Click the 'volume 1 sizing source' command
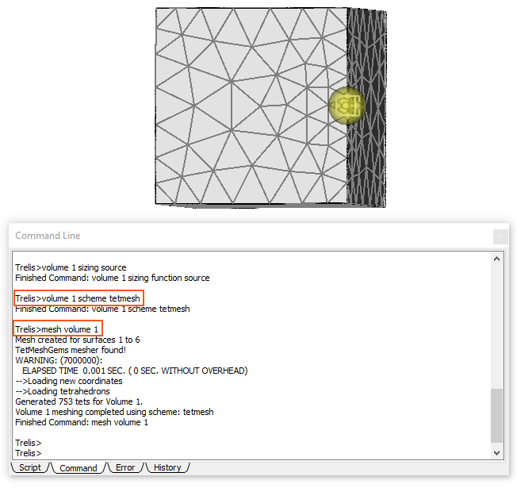 [71, 267]
